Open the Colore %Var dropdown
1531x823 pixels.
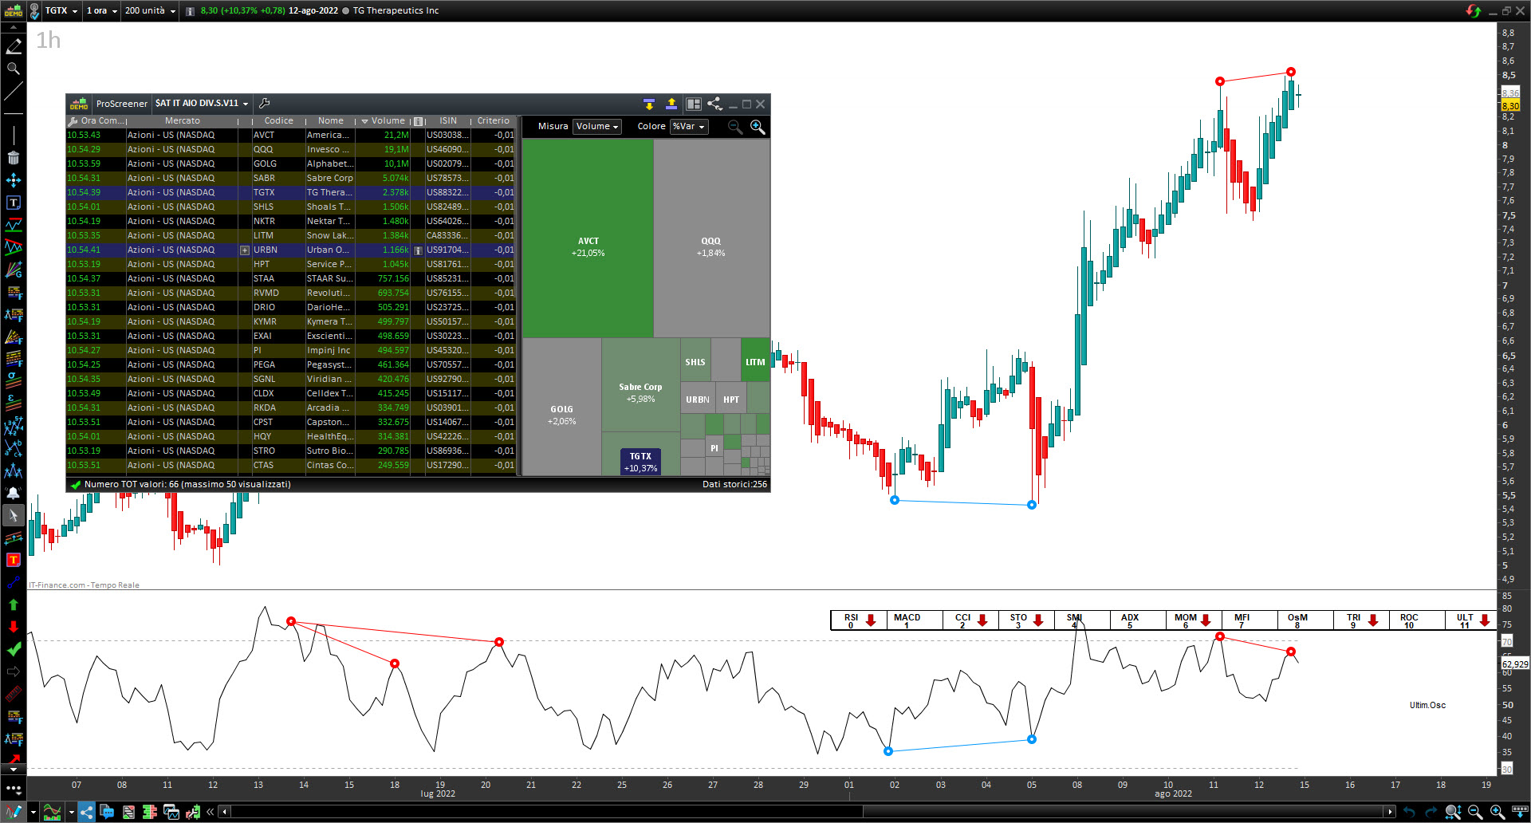pyautogui.click(x=689, y=127)
